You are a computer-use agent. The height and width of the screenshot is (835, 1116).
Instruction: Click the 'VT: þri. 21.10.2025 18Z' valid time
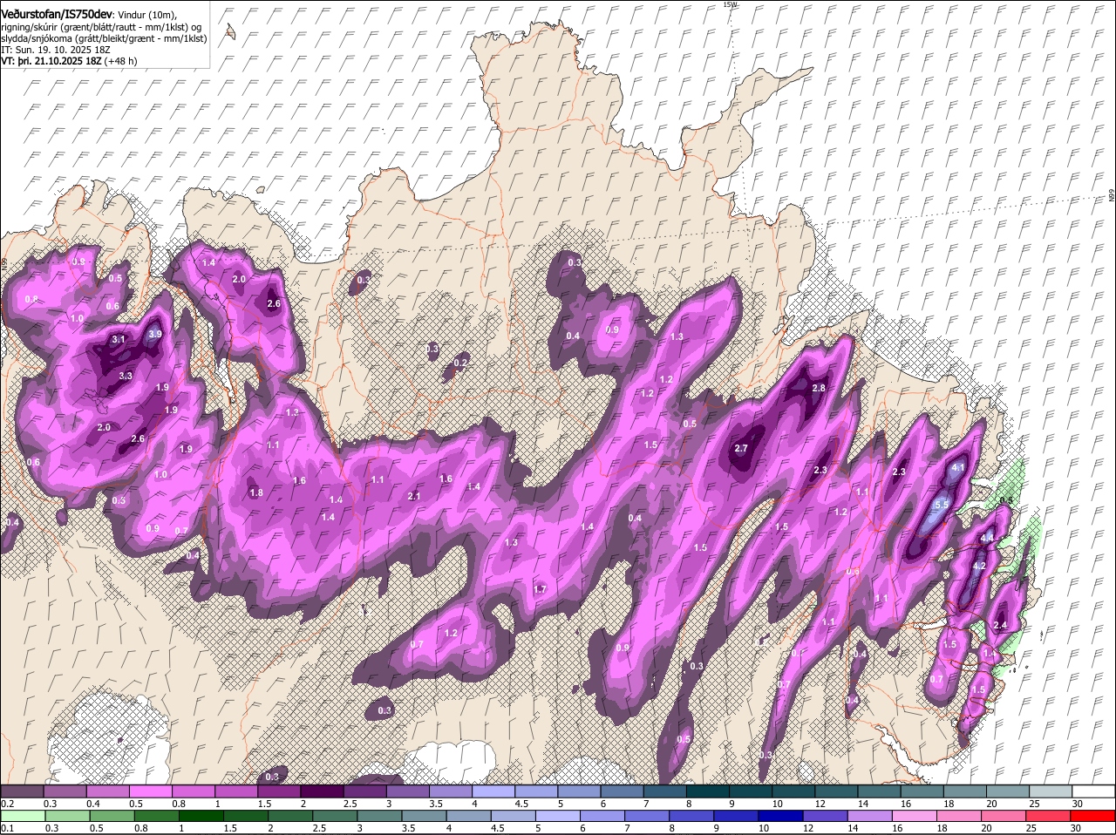[51, 61]
